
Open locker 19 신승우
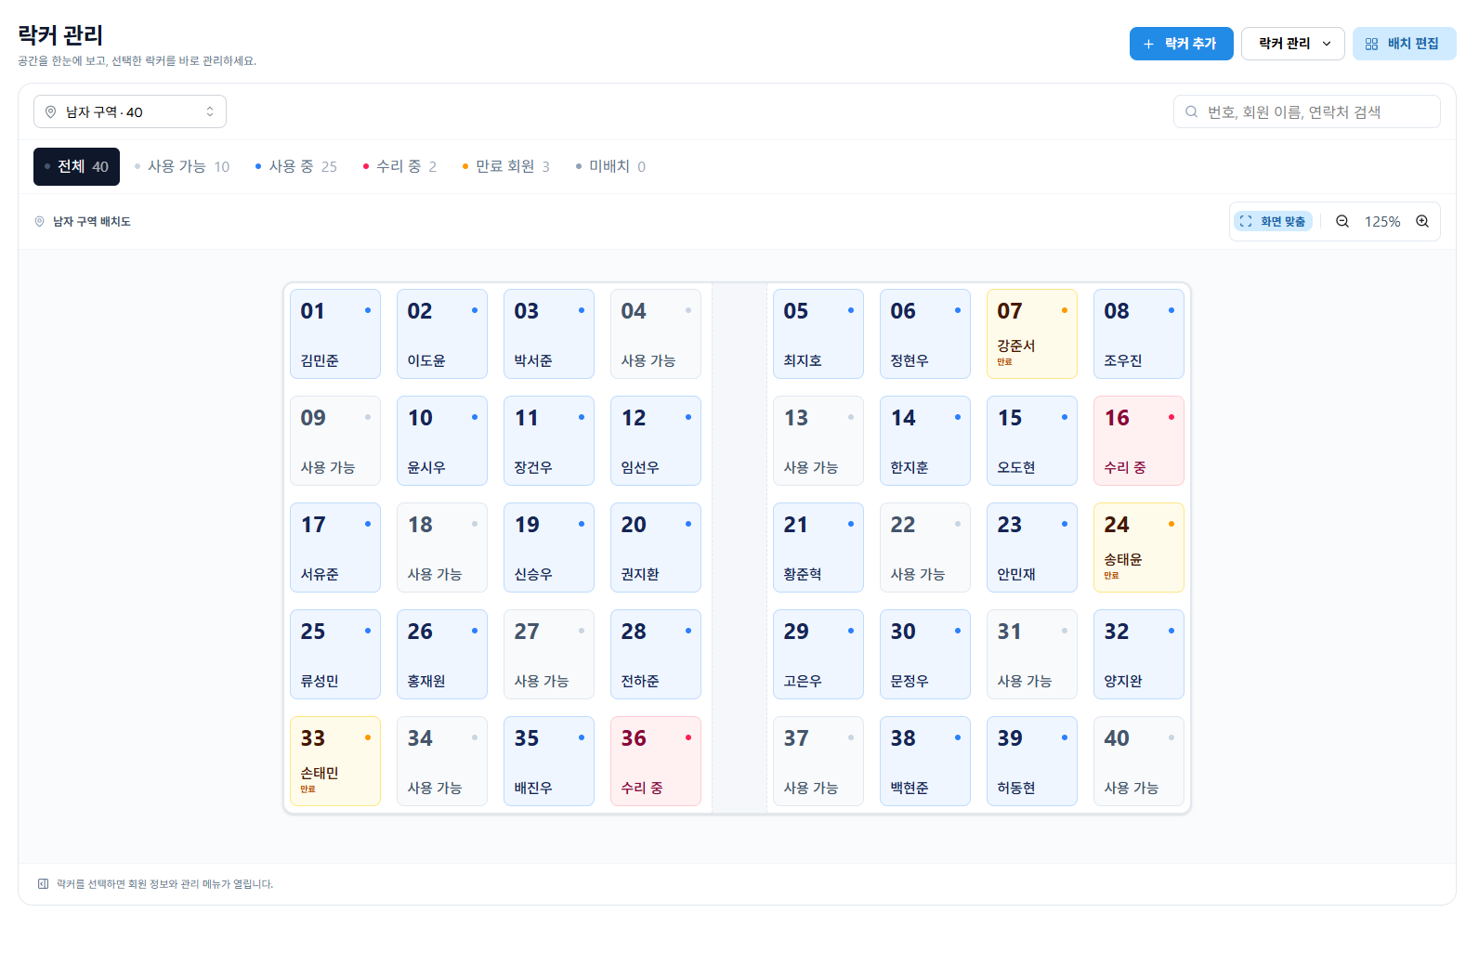pos(549,548)
